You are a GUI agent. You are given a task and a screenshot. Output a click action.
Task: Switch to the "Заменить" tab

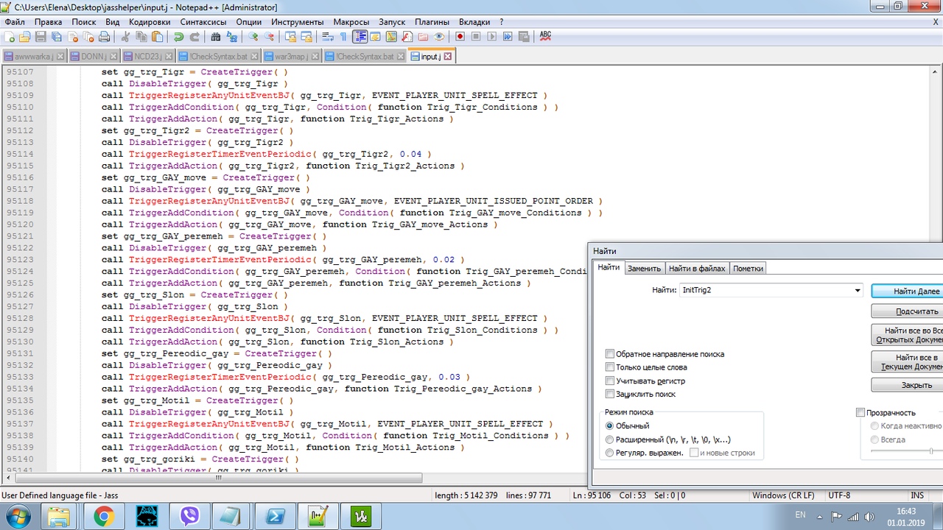point(644,269)
